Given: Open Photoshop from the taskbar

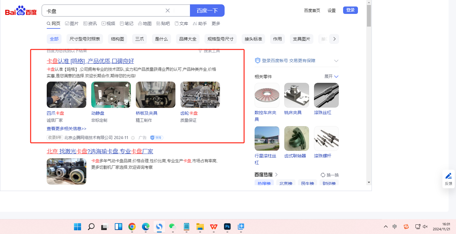Looking at the screenshot, I should (x=227, y=227).
